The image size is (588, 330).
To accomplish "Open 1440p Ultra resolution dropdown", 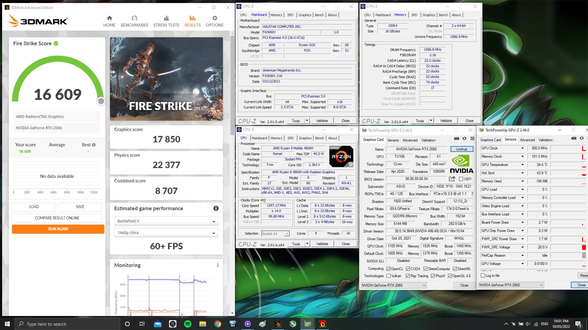I will 166,233.
